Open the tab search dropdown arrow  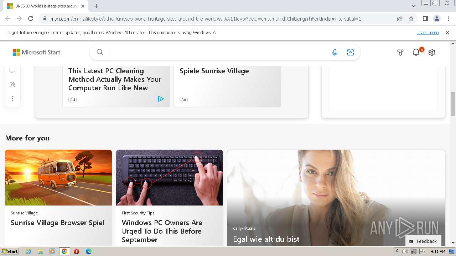414,6
